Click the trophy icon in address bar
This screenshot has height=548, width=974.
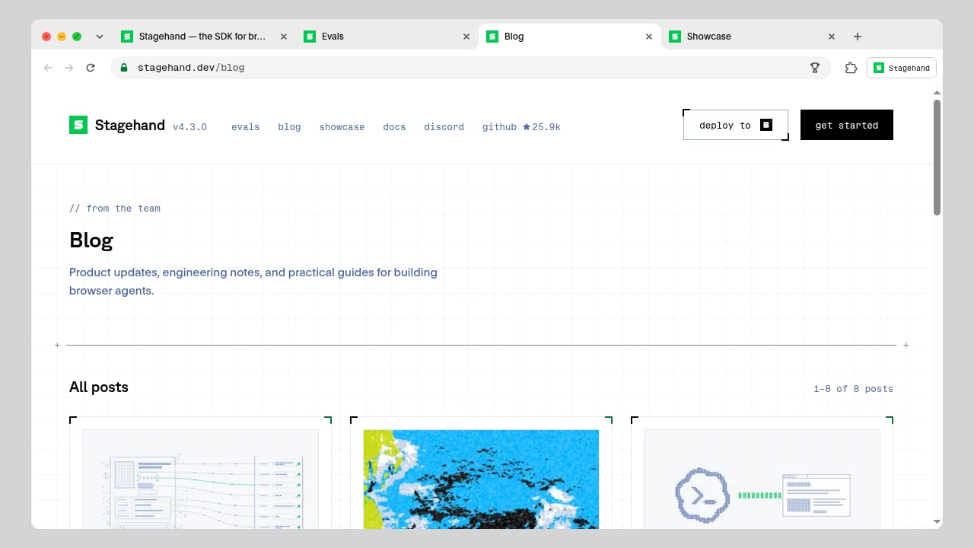(815, 68)
